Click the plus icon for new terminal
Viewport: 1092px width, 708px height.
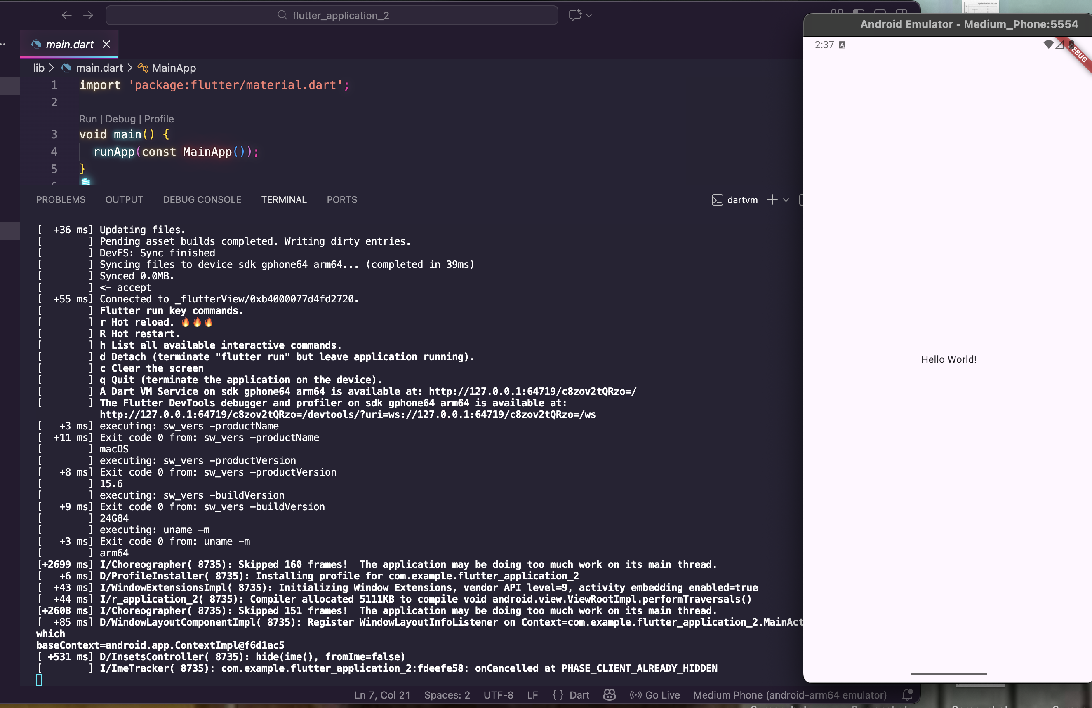pyautogui.click(x=772, y=200)
